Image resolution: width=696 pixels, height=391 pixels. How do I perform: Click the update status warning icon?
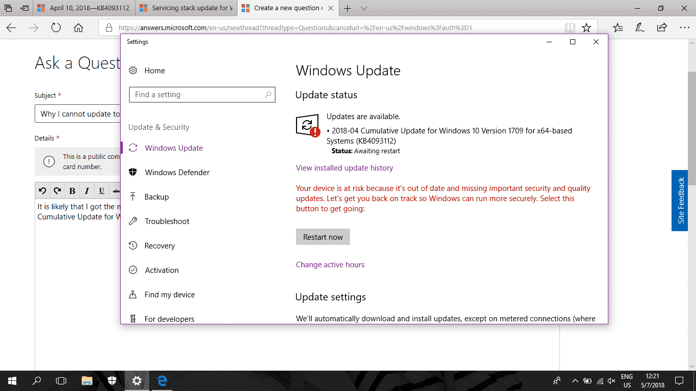click(308, 126)
